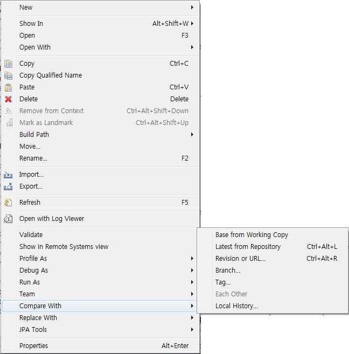This screenshot has height=354, width=349.
Task: Click the Copy icon in the menu
Action: coord(8,64)
